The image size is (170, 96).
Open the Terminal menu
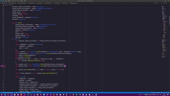(21, 1)
